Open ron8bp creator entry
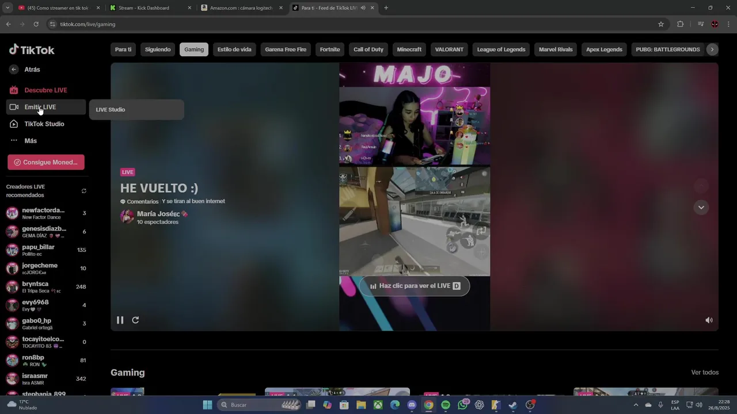The height and width of the screenshot is (414, 737). click(46, 361)
